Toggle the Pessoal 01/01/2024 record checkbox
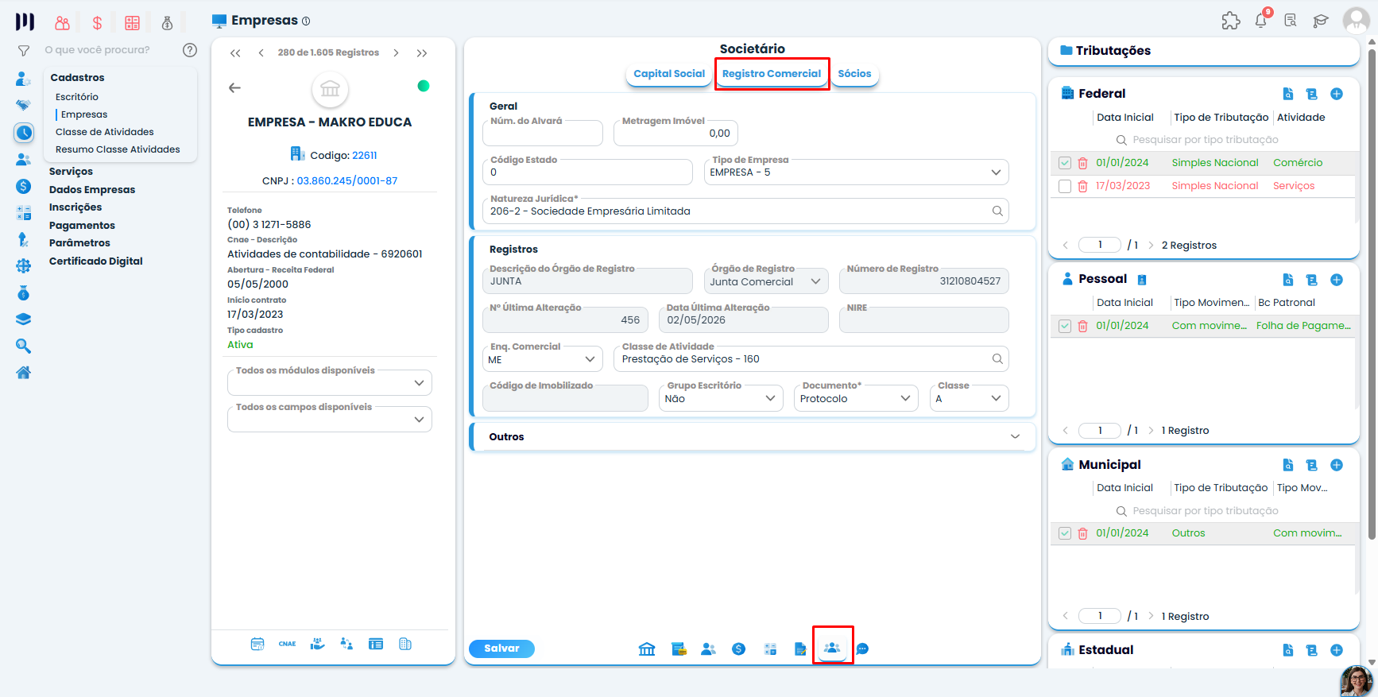 pyautogui.click(x=1065, y=326)
